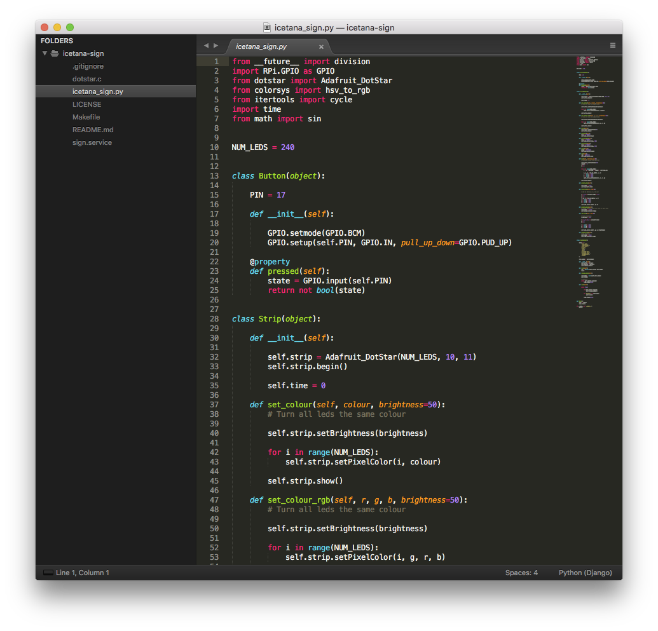Click the panel switcher icon in status bar
The image size is (658, 631).
tap(48, 573)
